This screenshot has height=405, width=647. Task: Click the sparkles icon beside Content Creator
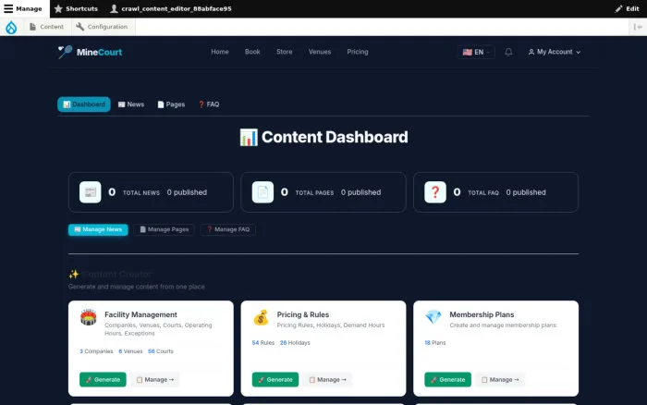74,274
